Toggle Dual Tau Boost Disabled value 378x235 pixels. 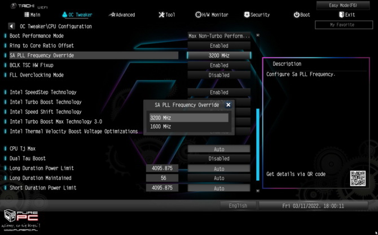(x=219, y=159)
